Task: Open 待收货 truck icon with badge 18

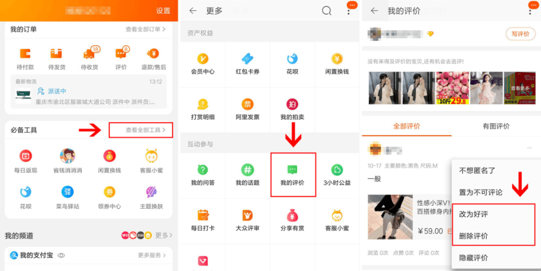Action: coord(90,54)
